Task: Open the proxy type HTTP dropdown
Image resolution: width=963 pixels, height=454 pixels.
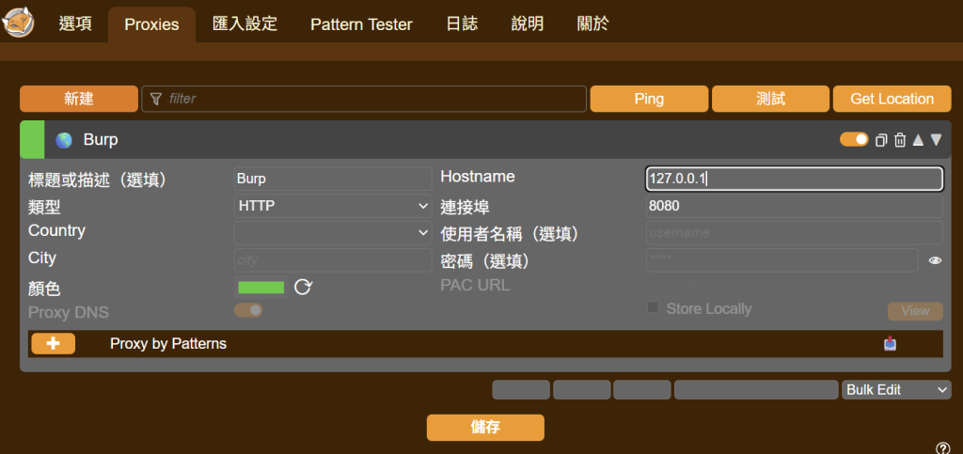Action: 333,206
